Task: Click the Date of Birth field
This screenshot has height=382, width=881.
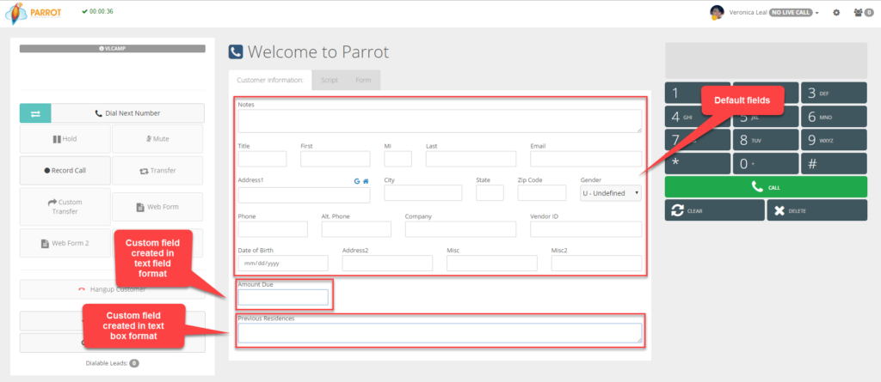Action: [283, 263]
